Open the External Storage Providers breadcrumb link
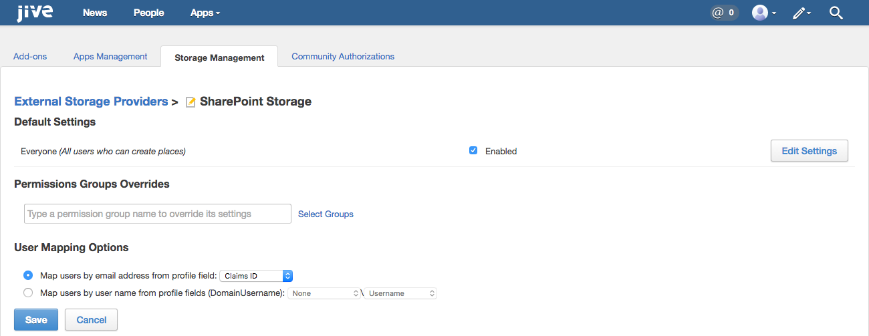Screen dimensions: 869x336 pyautogui.click(x=91, y=102)
